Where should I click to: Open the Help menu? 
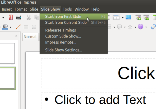point(95,9)
